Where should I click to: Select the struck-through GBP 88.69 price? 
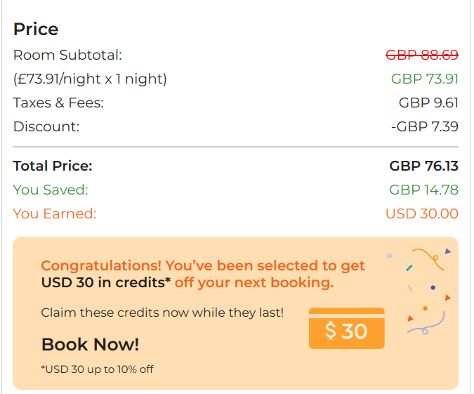[x=421, y=55]
